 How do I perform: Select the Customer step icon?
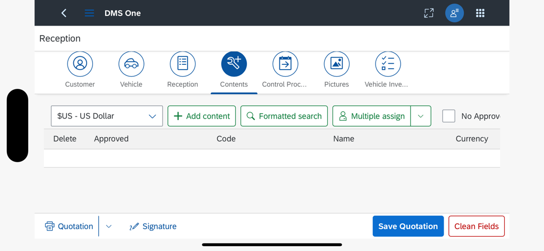click(80, 64)
